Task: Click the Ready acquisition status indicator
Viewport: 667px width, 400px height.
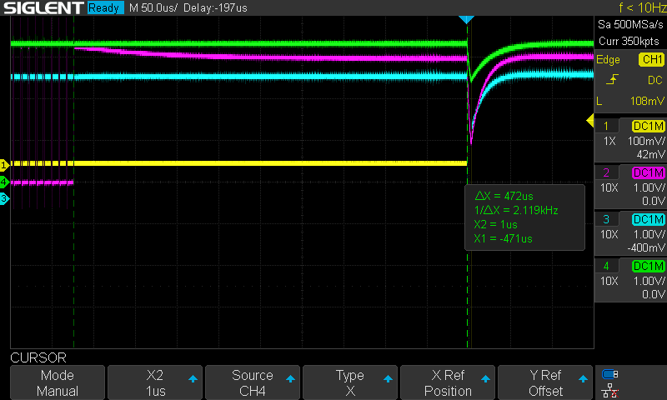Action: click(105, 7)
